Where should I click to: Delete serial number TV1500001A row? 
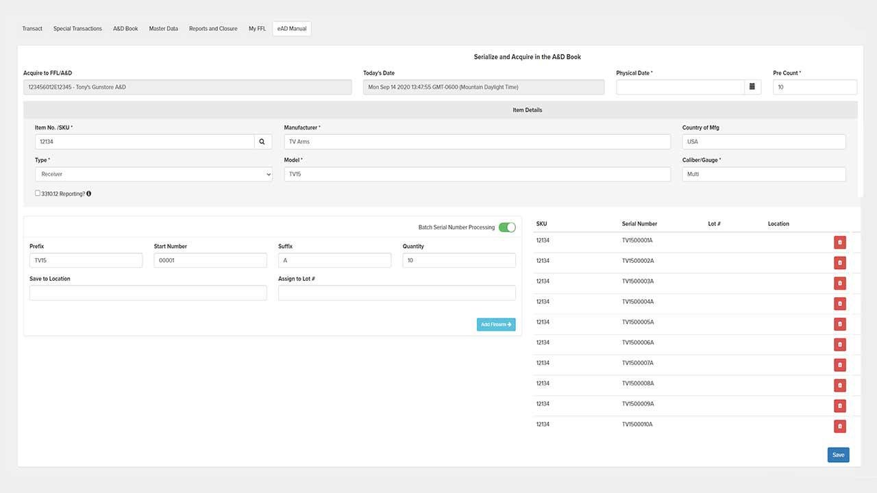tap(840, 242)
